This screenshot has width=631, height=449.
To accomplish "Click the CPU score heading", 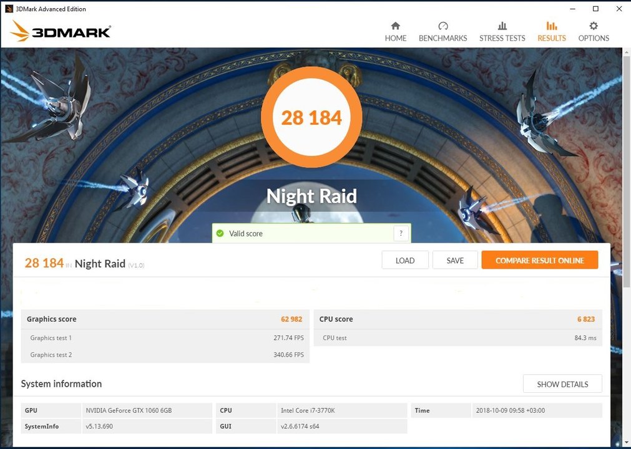I will point(336,319).
